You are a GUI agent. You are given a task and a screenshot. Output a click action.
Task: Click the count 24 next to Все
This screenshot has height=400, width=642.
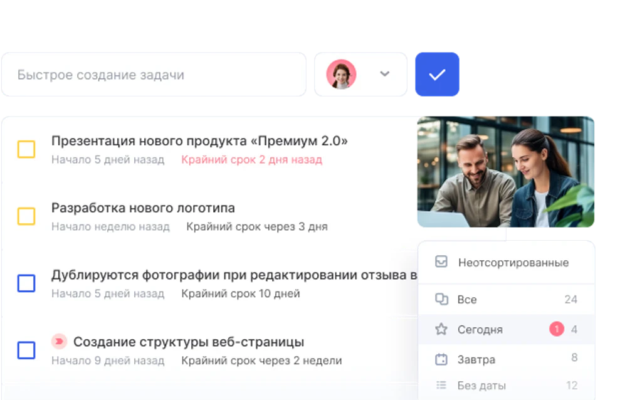[x=571, y=300]
